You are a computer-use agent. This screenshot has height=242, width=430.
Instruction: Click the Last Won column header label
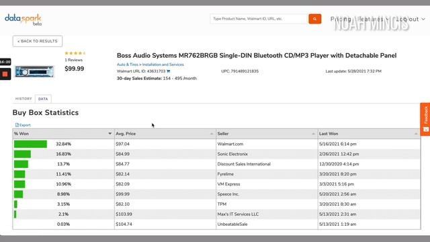(329, 134)
